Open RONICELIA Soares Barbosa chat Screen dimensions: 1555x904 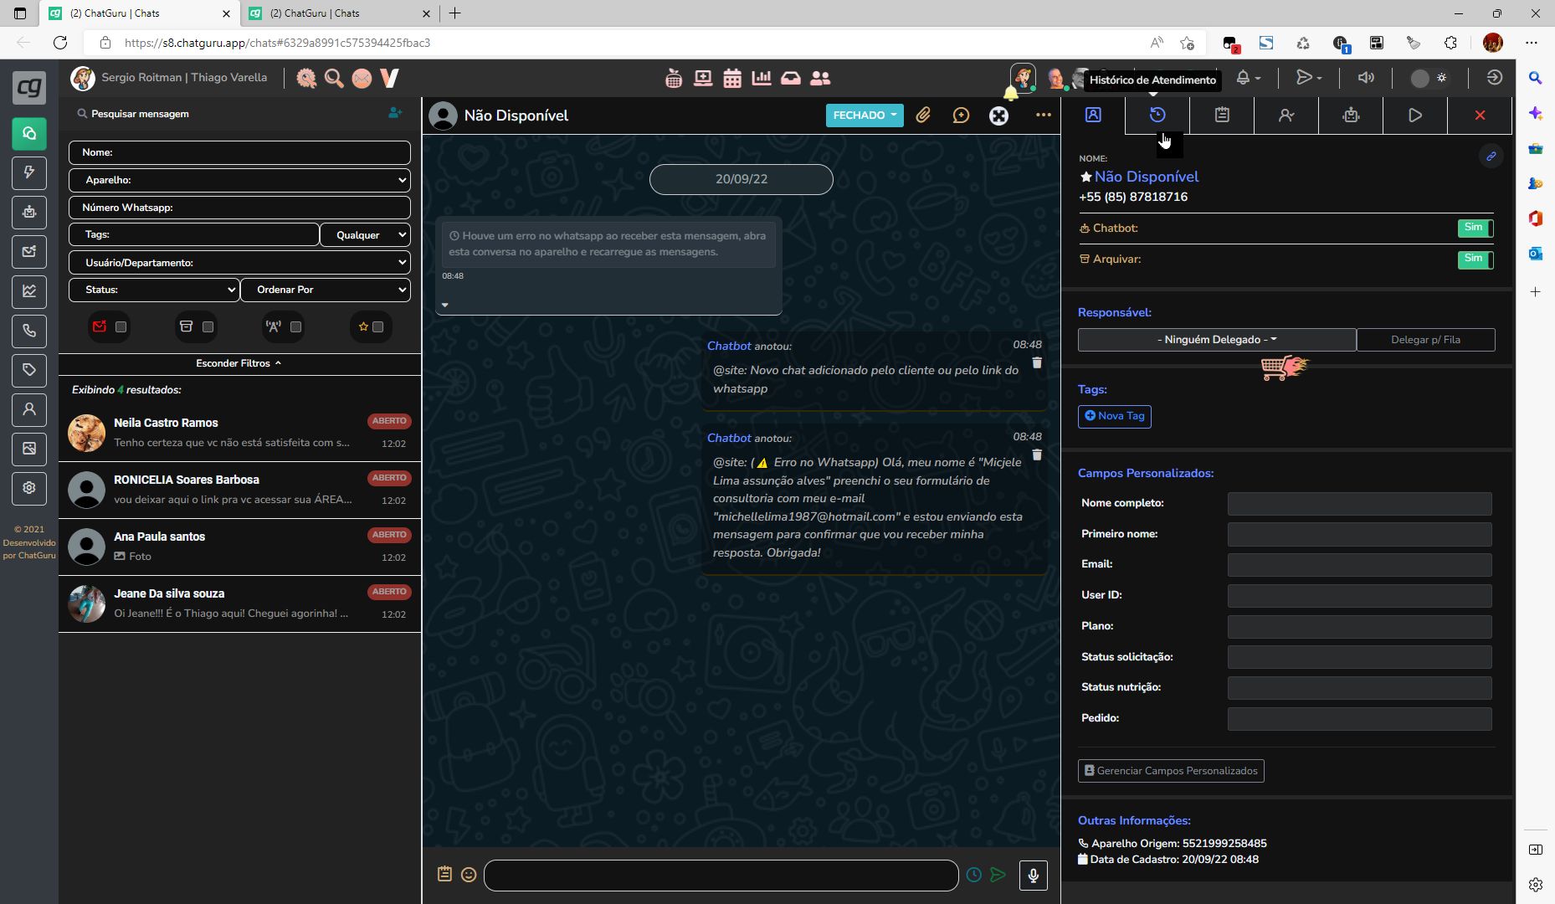(239, 490)
